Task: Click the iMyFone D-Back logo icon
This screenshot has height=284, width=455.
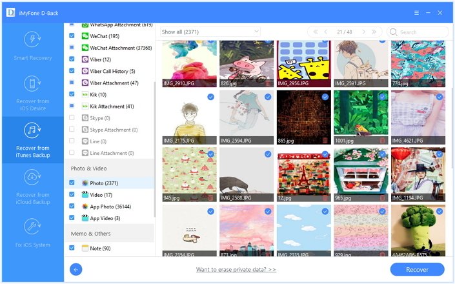Action: tap(10, 13)
